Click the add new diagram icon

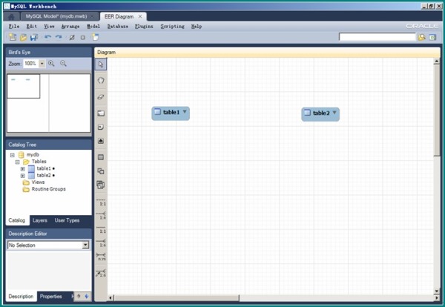click(96, 37)
